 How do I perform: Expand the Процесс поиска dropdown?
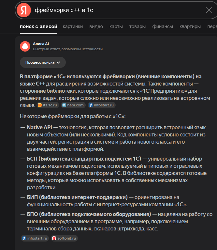pyautogui.click(x=43, y=62)
